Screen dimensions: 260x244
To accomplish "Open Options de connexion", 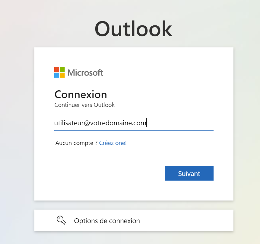I will 107,221.
